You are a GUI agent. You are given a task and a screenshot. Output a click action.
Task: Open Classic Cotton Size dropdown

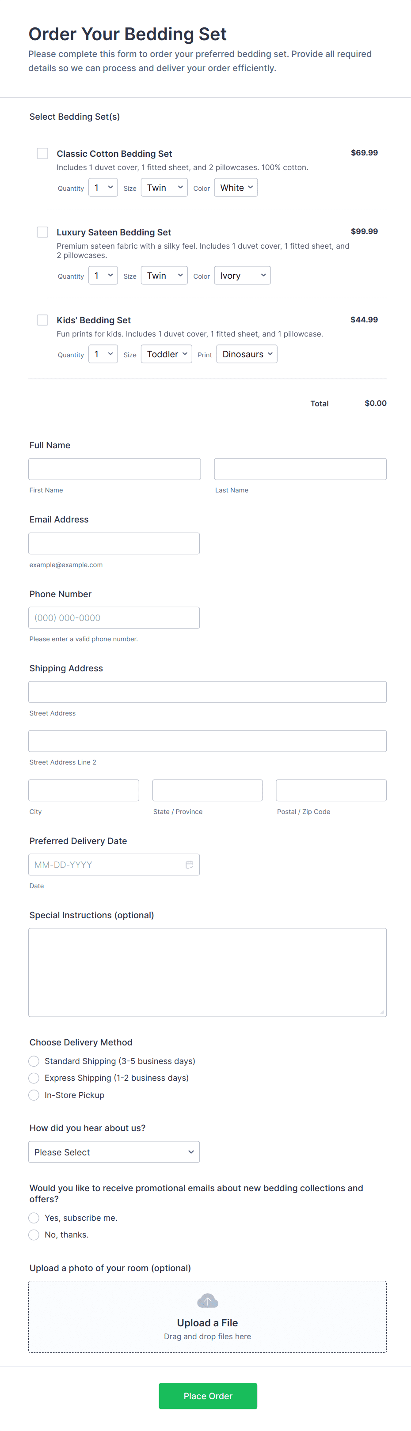click(x=164, y=188)
